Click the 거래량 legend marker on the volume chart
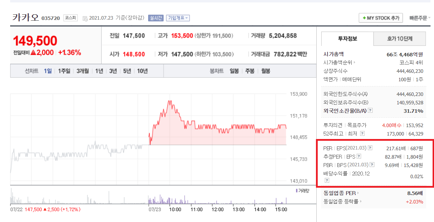This screenshot has width=434, height=222. coord(297,191)
